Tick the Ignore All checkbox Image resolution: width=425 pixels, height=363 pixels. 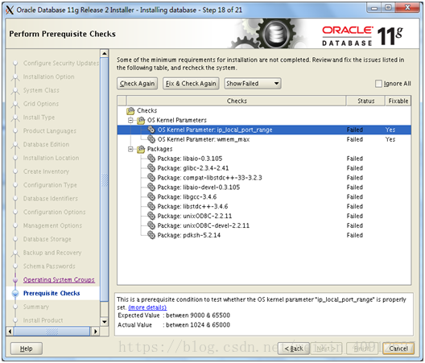378,84
